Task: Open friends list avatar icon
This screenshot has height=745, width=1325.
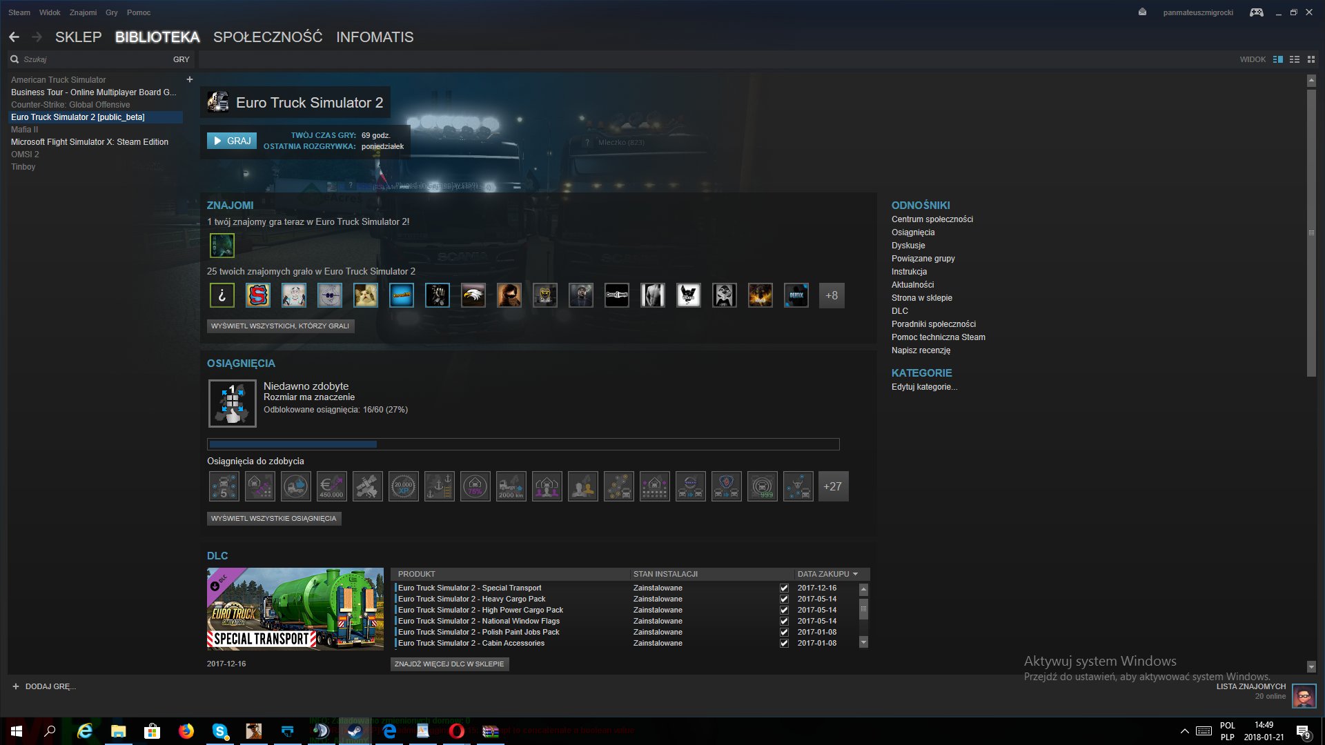Action: [x=1304, y=697]
